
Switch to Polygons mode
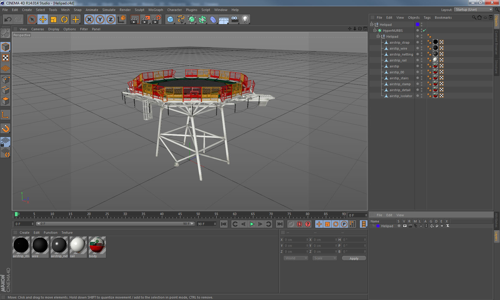tap(5, 101)
